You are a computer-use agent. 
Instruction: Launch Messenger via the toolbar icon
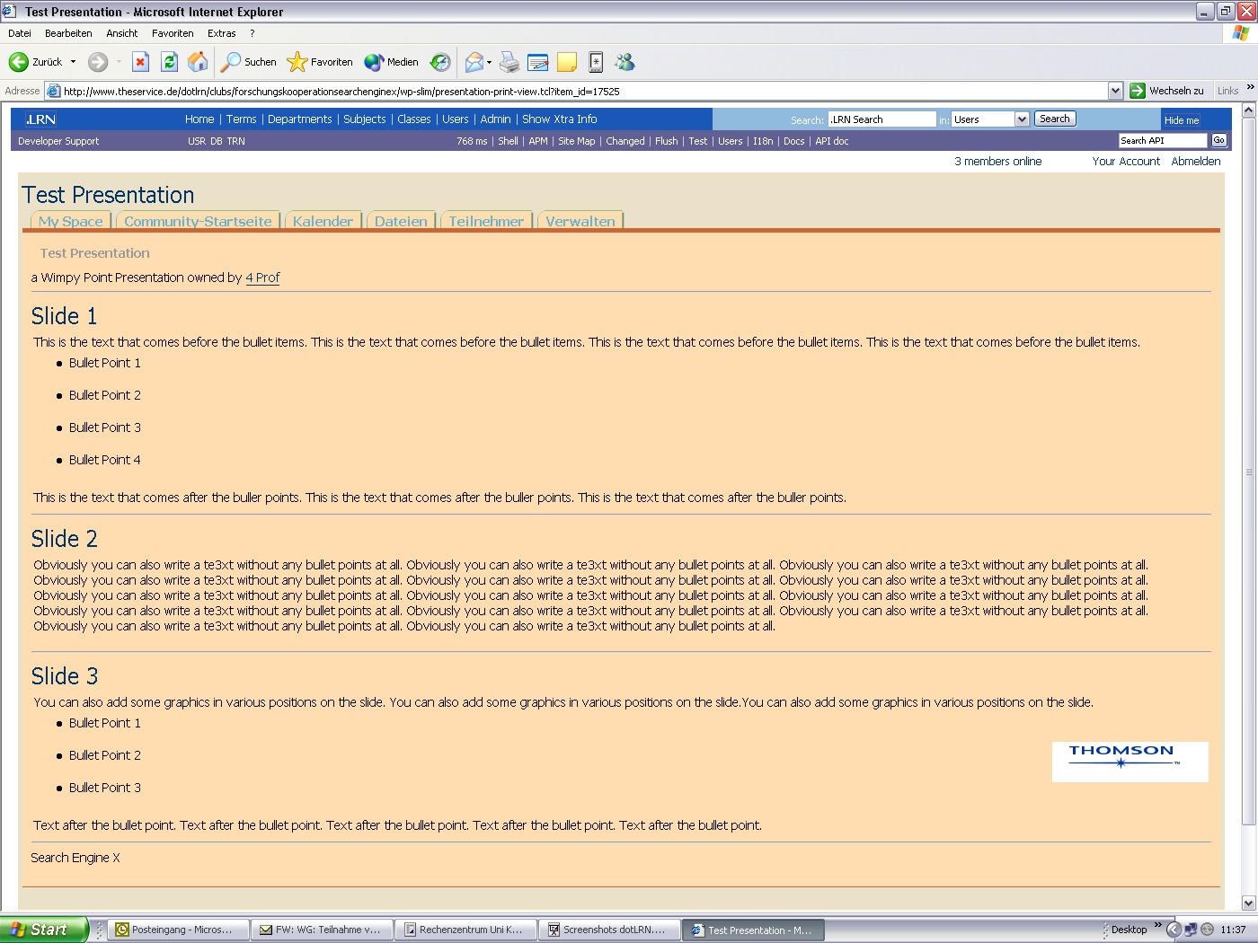[625, 61]
